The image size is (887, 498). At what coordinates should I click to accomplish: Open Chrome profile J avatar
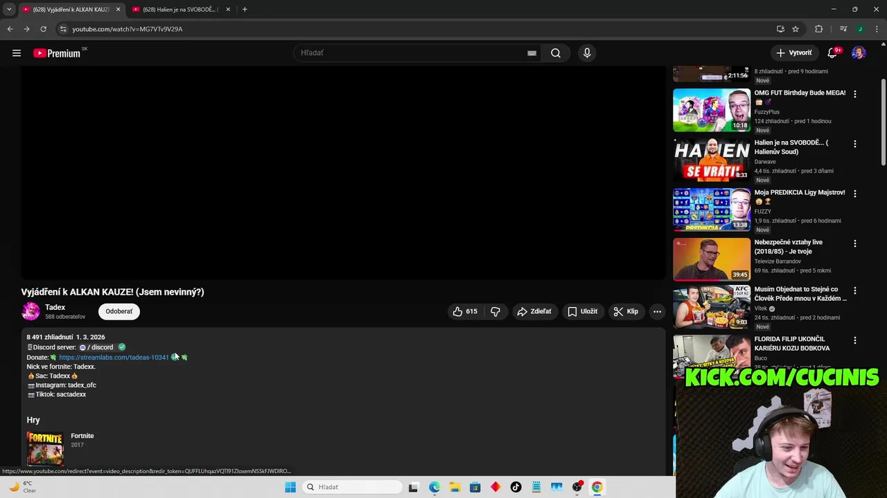coord(860,29)
